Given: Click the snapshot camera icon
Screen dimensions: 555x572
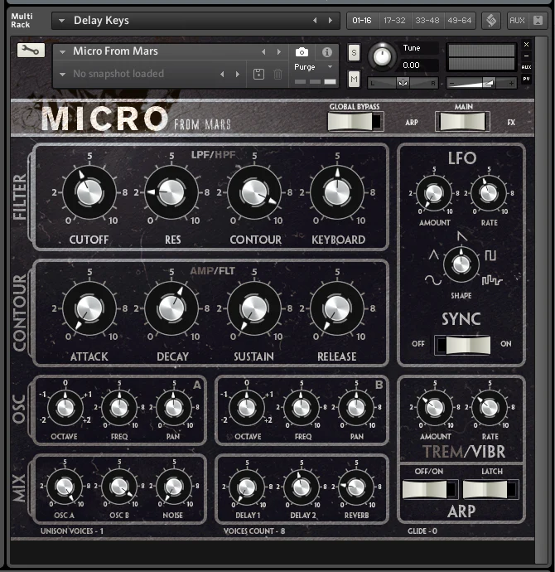Looking at the screenshot, I should point(302,52).
